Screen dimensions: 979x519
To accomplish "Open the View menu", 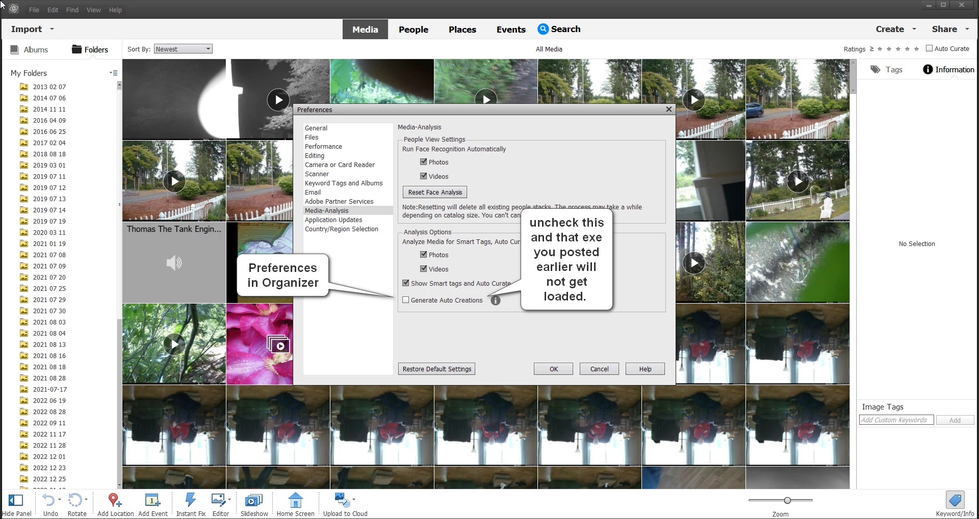I will (x=93, y=10).
